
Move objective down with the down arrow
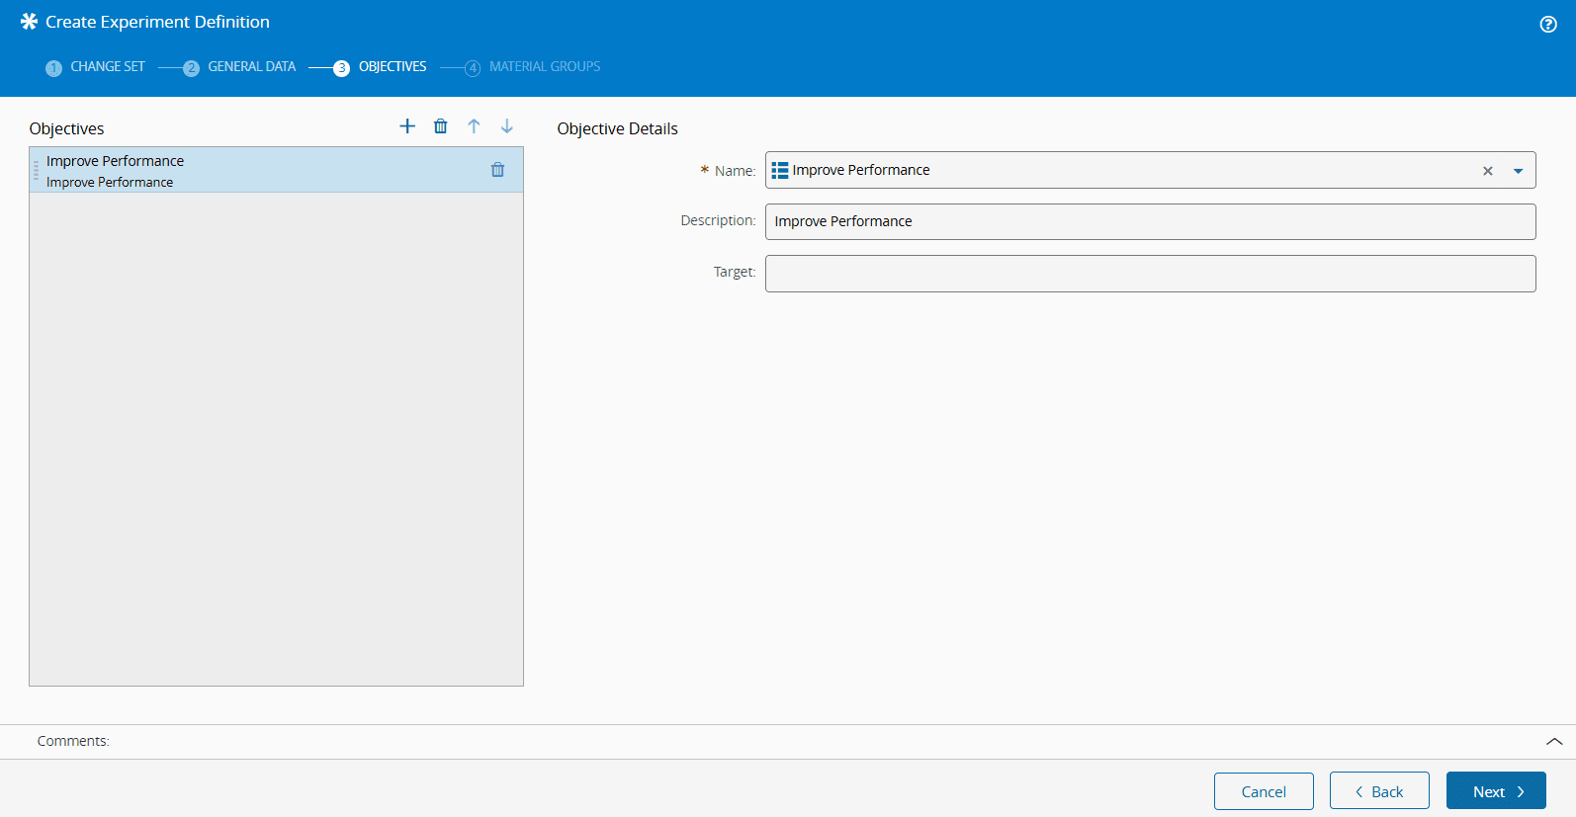tap(507, 126)
